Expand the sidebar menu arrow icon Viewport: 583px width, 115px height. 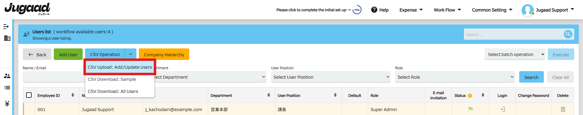[x=6, y=27]
